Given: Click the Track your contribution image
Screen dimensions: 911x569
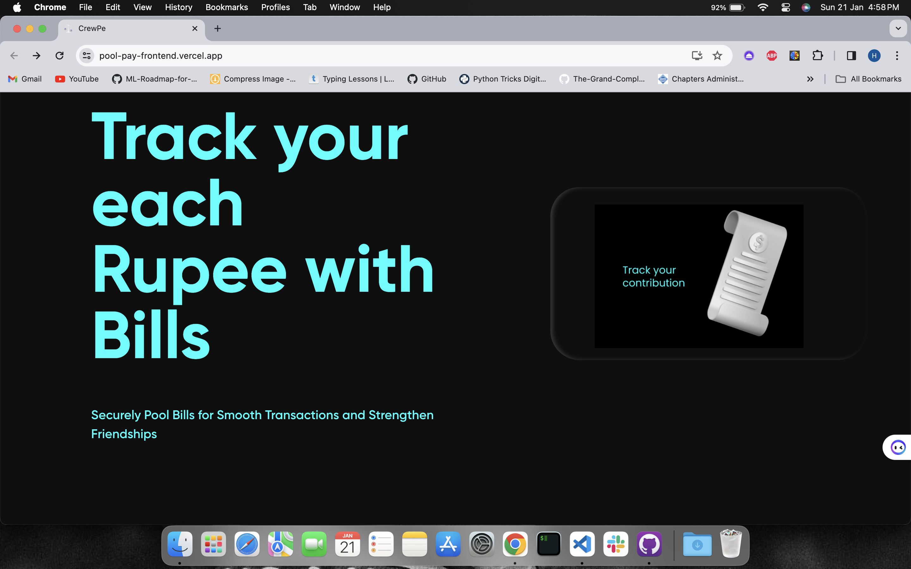Looking at the screenshot, I should tap(699, 276).
